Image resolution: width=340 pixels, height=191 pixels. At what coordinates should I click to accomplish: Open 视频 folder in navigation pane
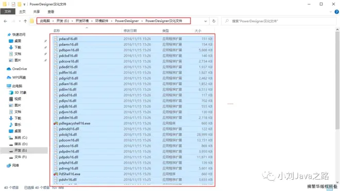pyautogui.click(x=18, y=99)
